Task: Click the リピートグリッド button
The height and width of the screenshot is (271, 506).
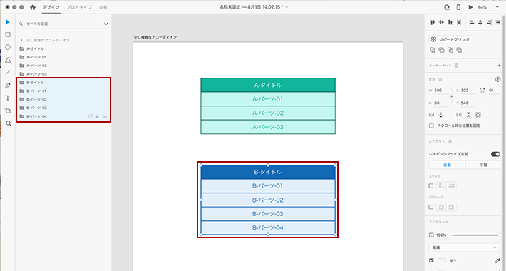Action: [450, 39]
